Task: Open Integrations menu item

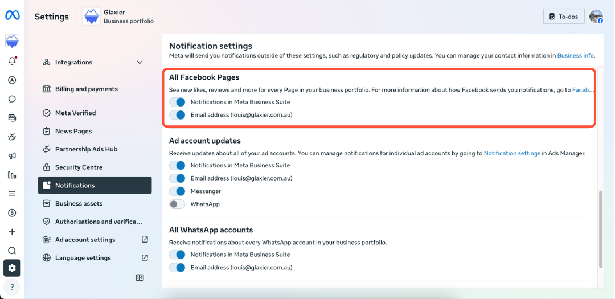Action: pos(95,63)
